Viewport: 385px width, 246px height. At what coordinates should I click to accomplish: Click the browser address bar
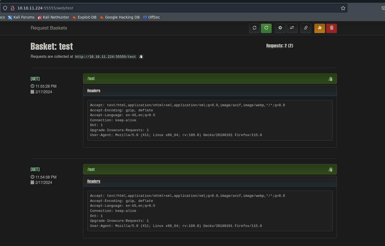click(x=175, y=8)
